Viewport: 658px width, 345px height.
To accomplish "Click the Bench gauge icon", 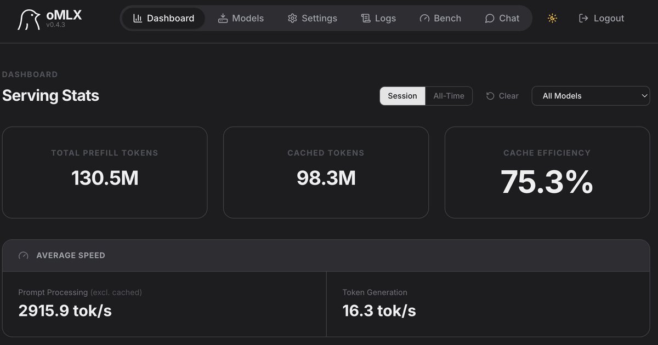I will tap(424, 18).
